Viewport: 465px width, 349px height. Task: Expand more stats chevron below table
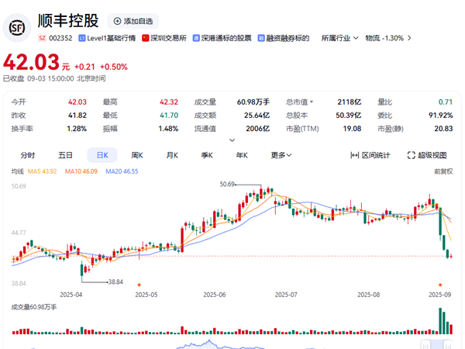point(232,140)
